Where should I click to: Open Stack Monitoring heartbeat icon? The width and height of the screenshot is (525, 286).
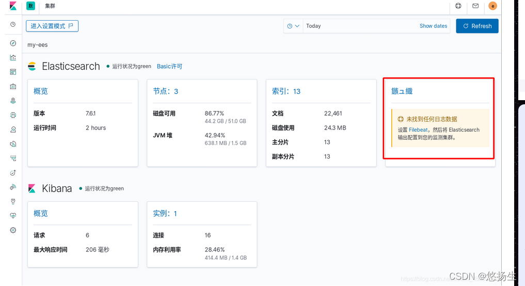click(x=13, y=216)
